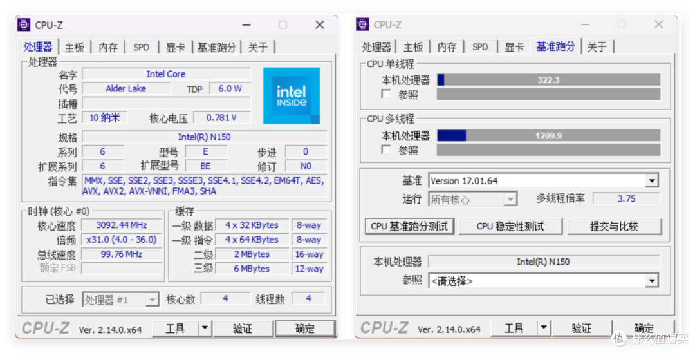Click multi-thread score bar 1209.9

549,136
